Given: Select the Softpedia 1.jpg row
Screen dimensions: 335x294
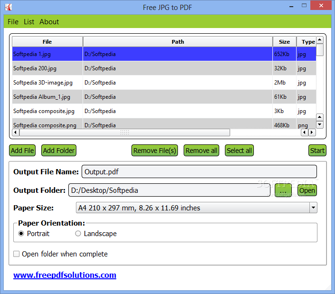Looking at the screenshot, I should point(164,54).
